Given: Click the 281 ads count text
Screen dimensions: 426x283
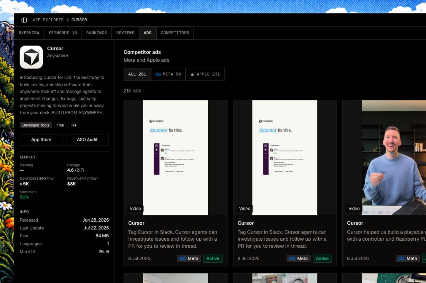Looking at the screenshot, I should coord(132,90).
